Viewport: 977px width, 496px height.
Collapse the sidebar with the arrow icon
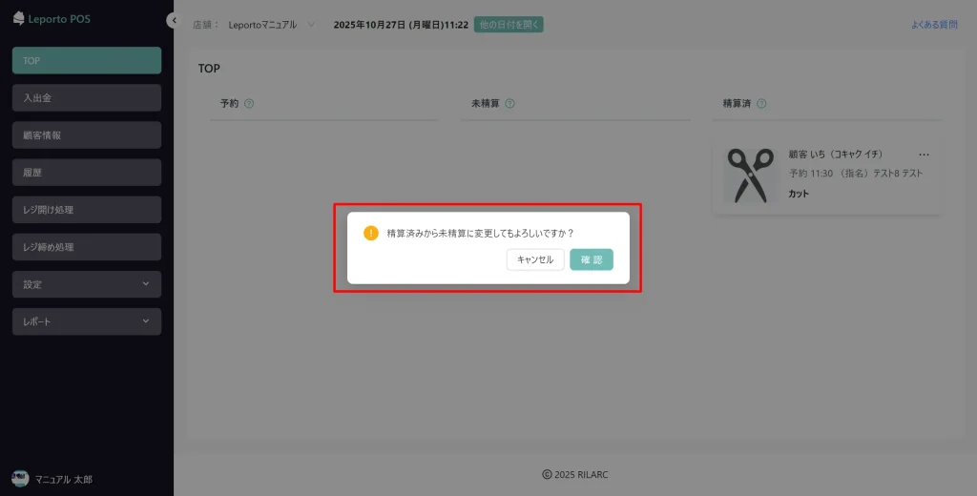(172, 20)
